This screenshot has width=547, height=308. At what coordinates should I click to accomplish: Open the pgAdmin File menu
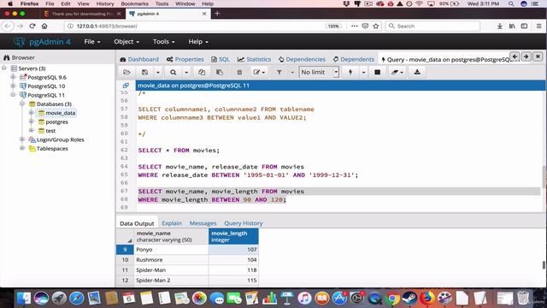click(92, 42)
